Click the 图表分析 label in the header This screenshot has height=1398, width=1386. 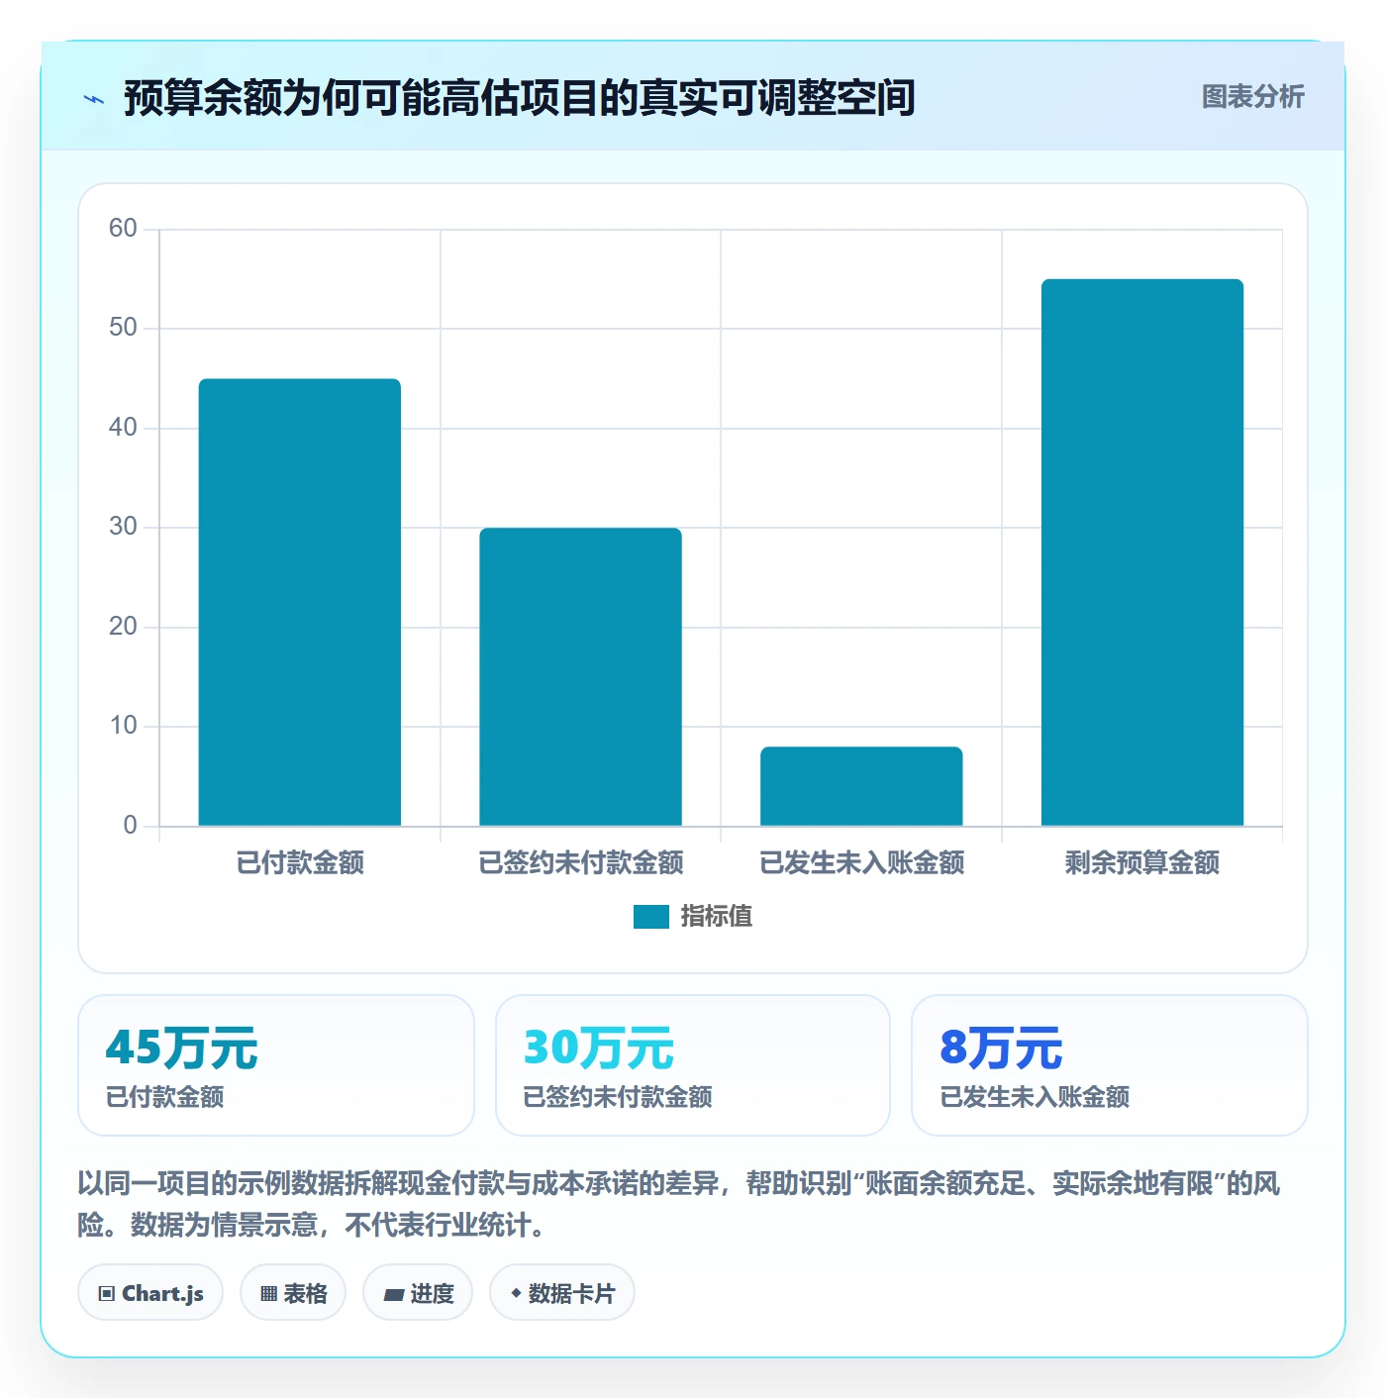pyautogui.click(x=1252, y=97)
